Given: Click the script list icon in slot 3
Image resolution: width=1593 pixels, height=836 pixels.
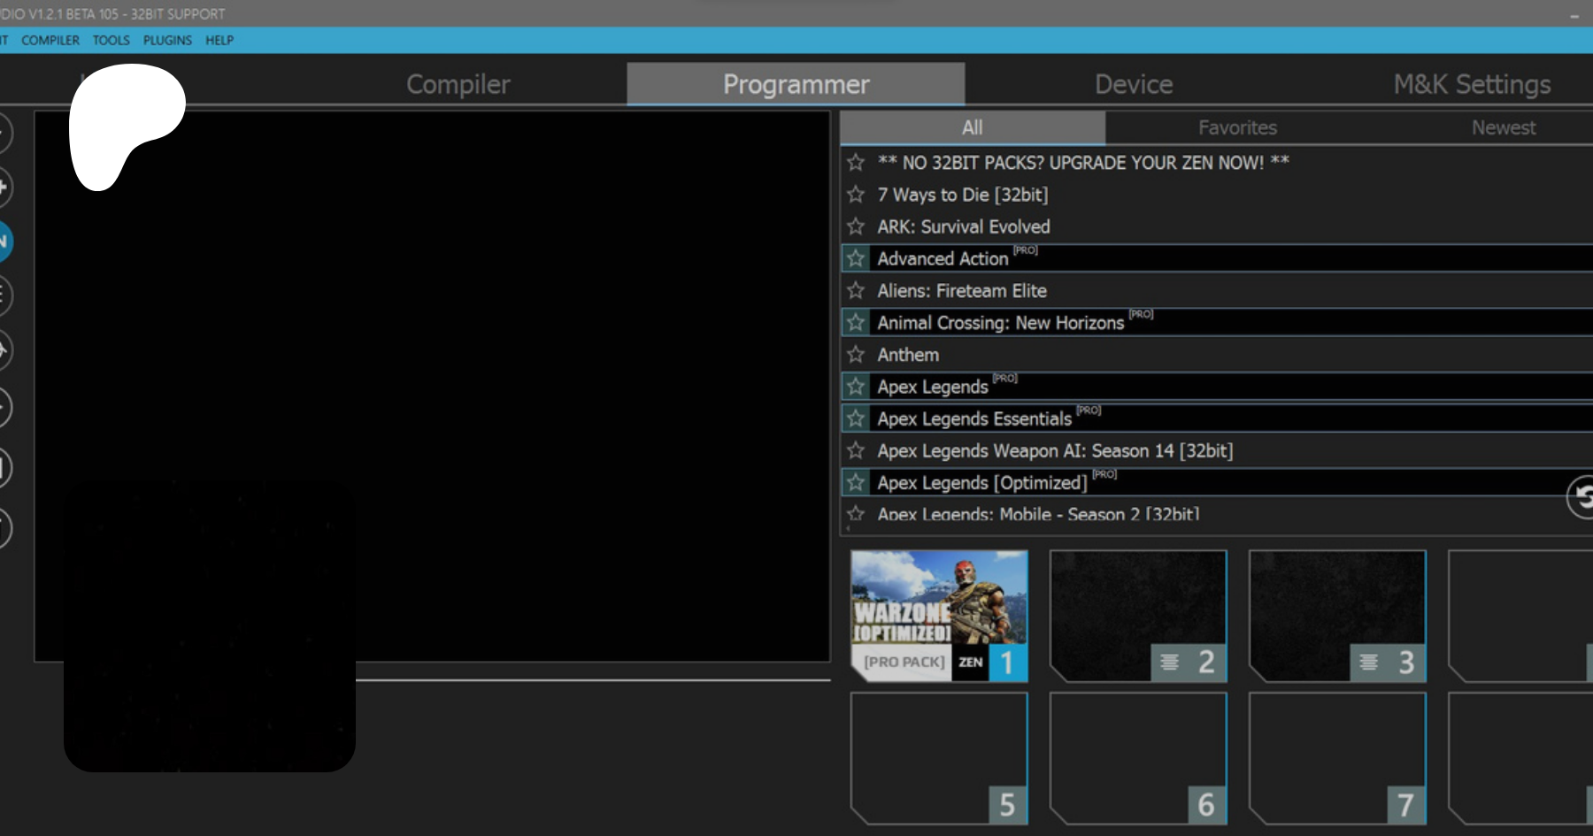Looking at the screenshot, I should pyautogui.click(x=1368, y=662).
